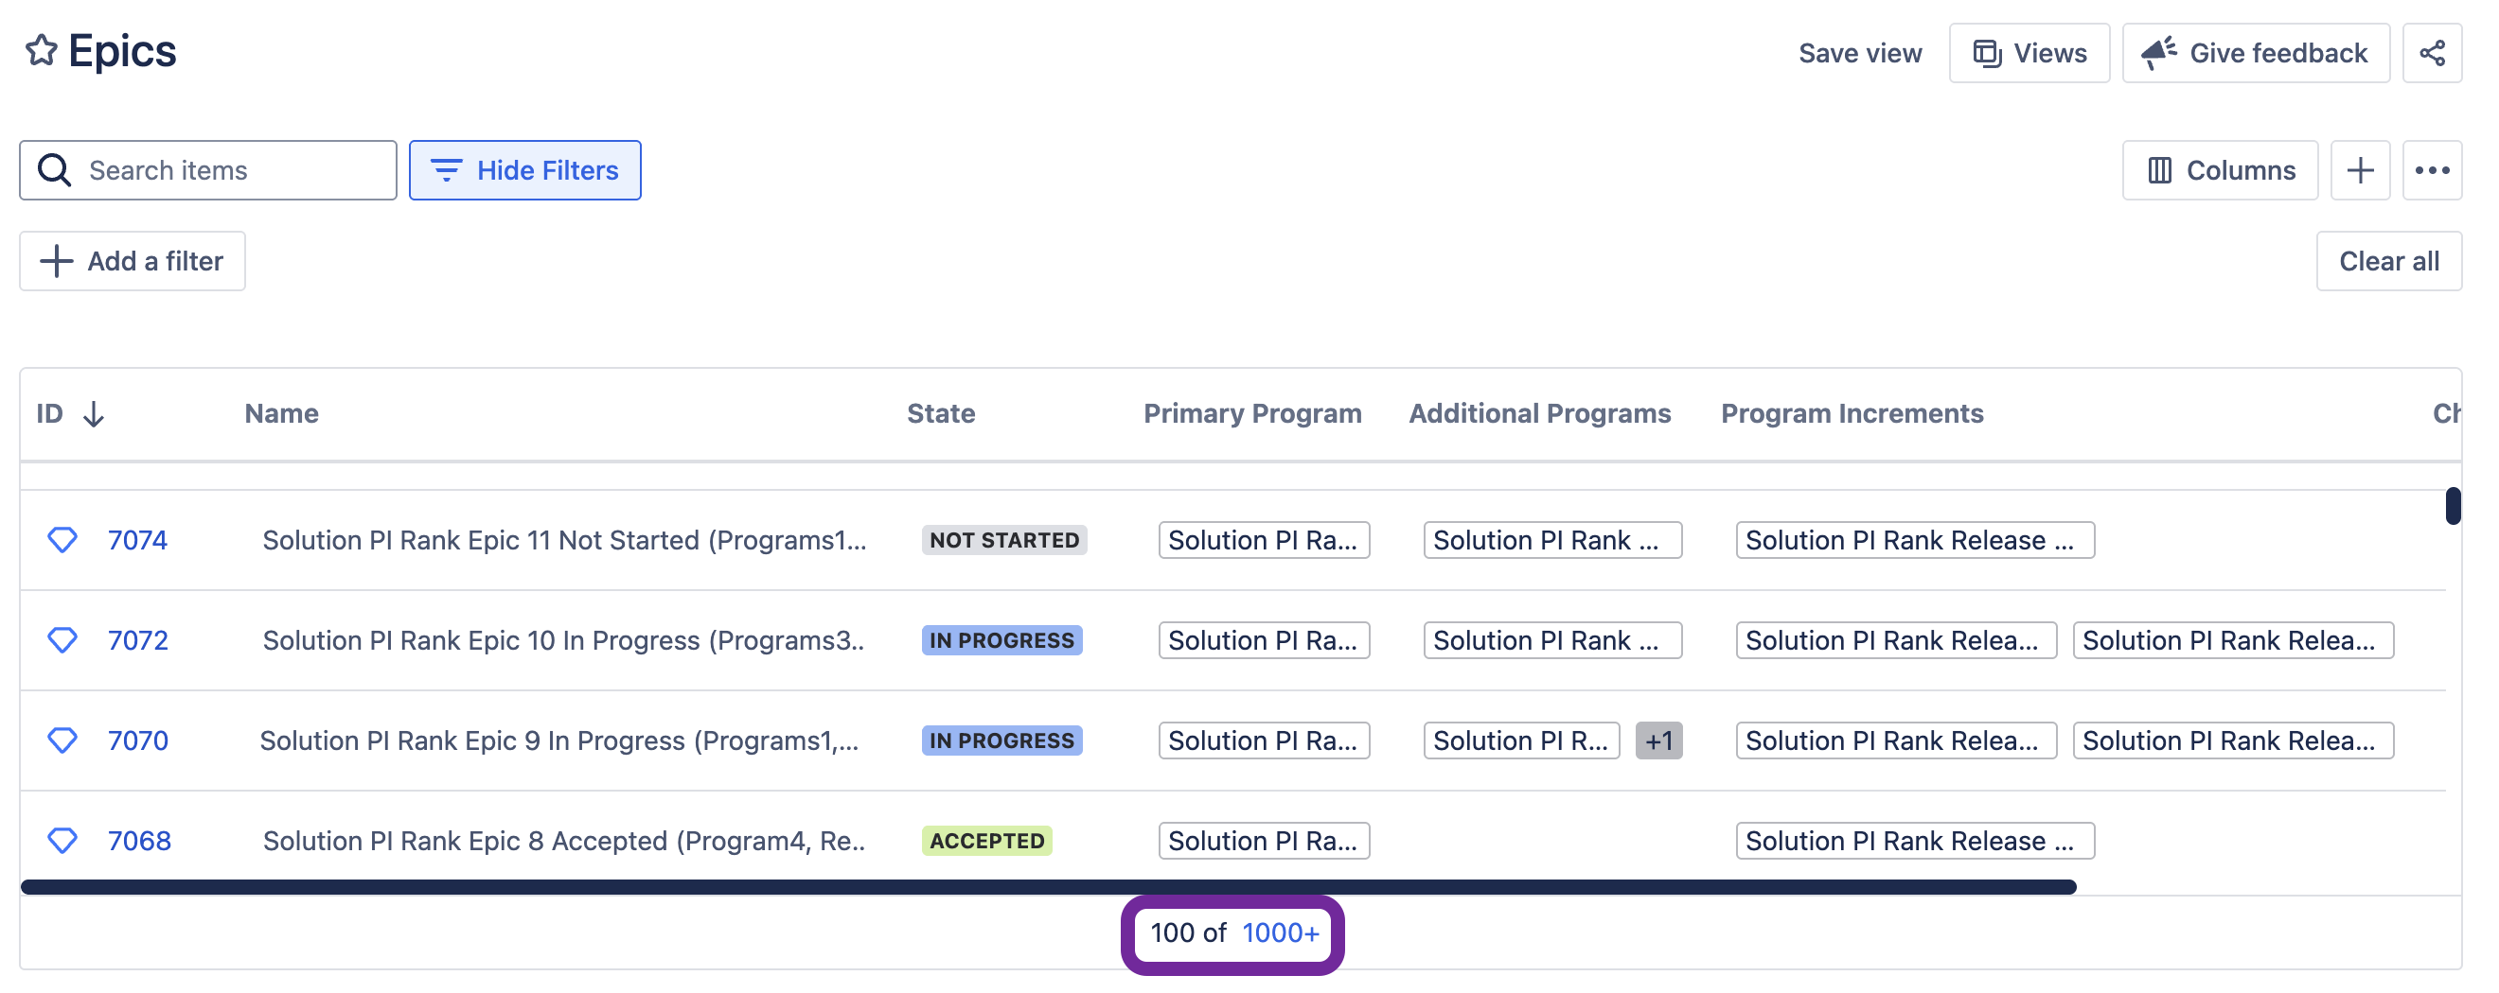
Task: Click the epic icon for row 7068
Action: click(62, 840)
